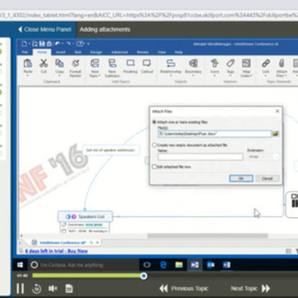Screen dimensions: 298x298
Task: Click the volume speaker icon
Action: coord(53,288)
